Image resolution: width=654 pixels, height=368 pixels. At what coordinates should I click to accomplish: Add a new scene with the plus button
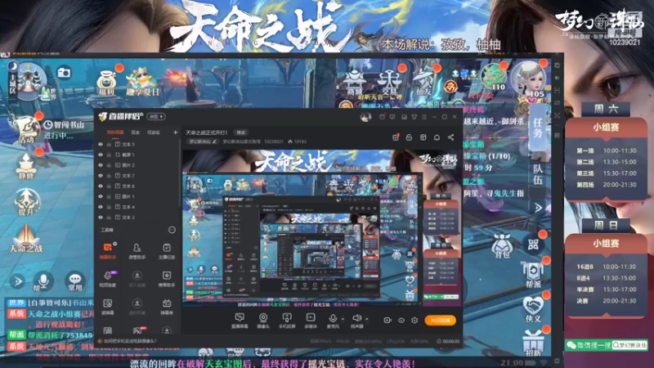[x=175, y=132]
